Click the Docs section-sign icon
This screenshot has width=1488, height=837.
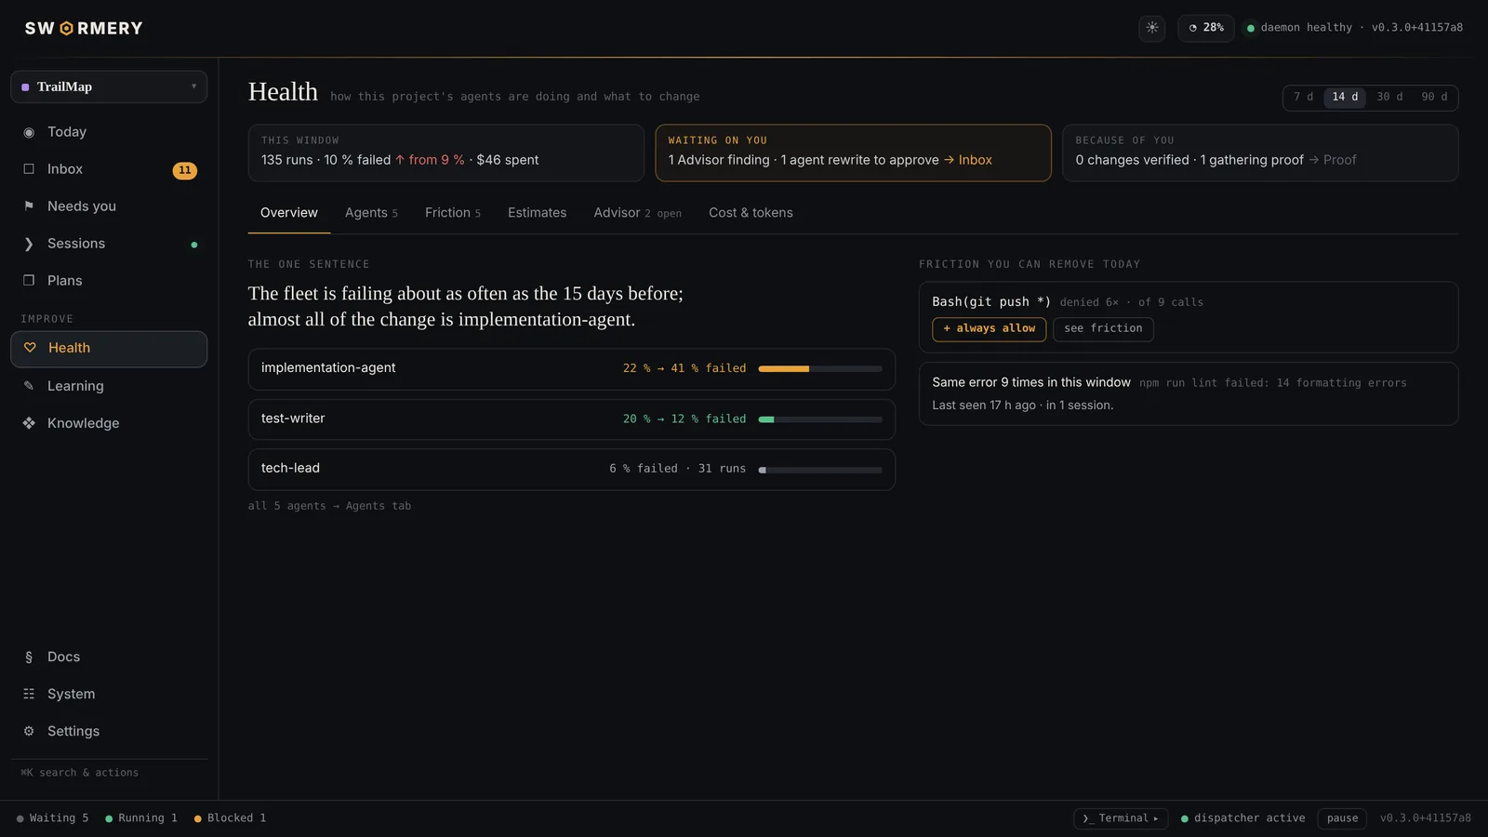(x=29, y=657)
